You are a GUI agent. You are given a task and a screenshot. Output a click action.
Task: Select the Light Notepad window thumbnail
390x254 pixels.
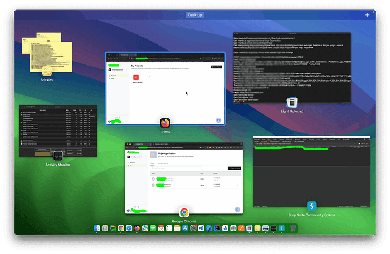292,68
